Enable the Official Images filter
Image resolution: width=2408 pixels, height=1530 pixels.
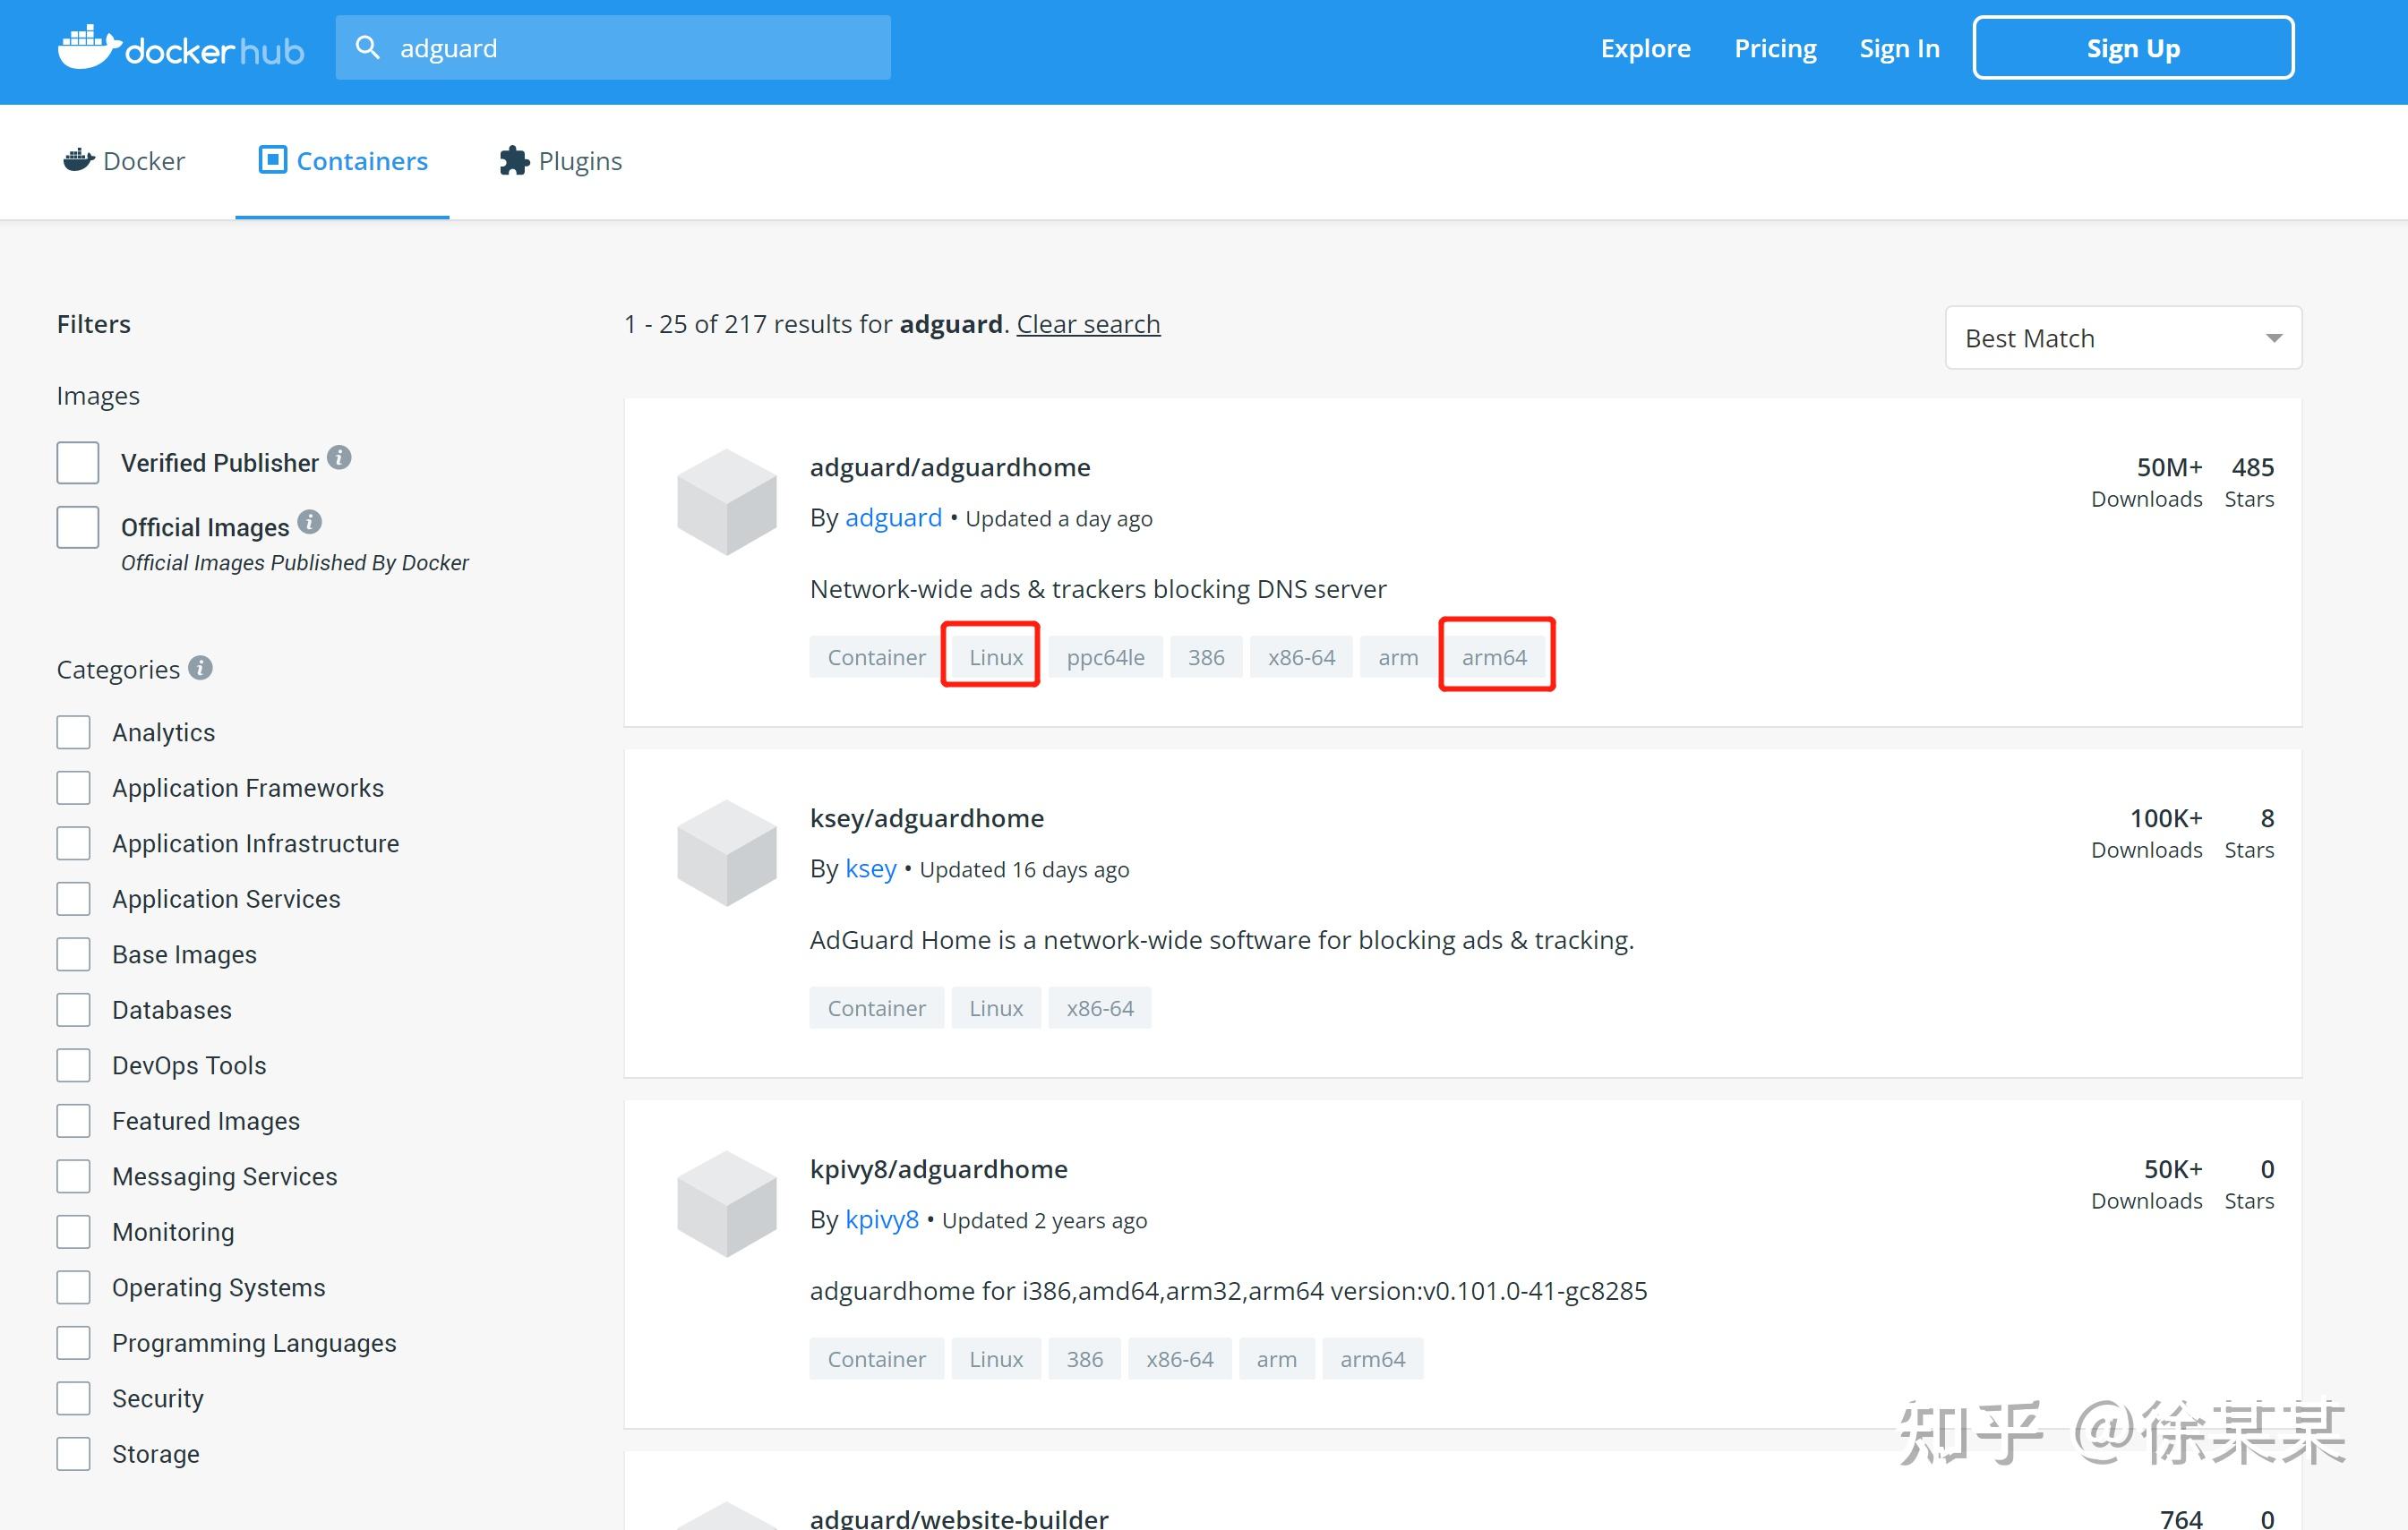click(77, 527)
